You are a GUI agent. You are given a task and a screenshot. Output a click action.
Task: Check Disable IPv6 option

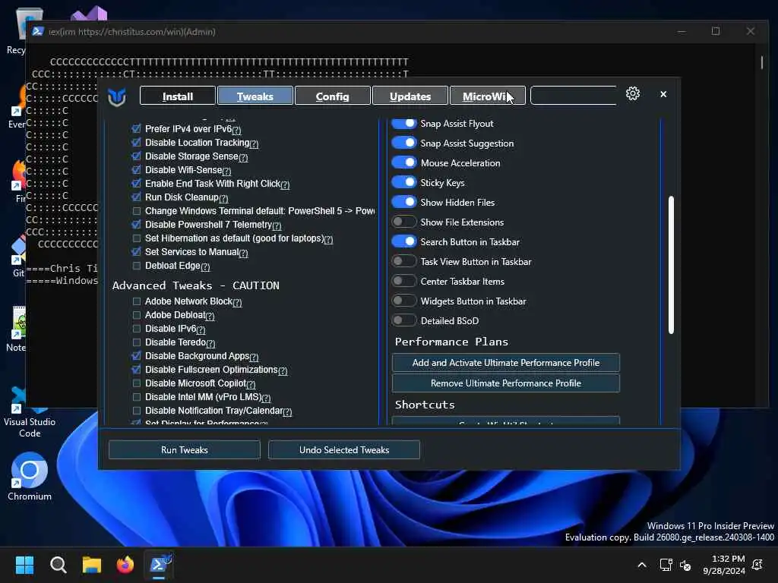[x=137, y=329]
